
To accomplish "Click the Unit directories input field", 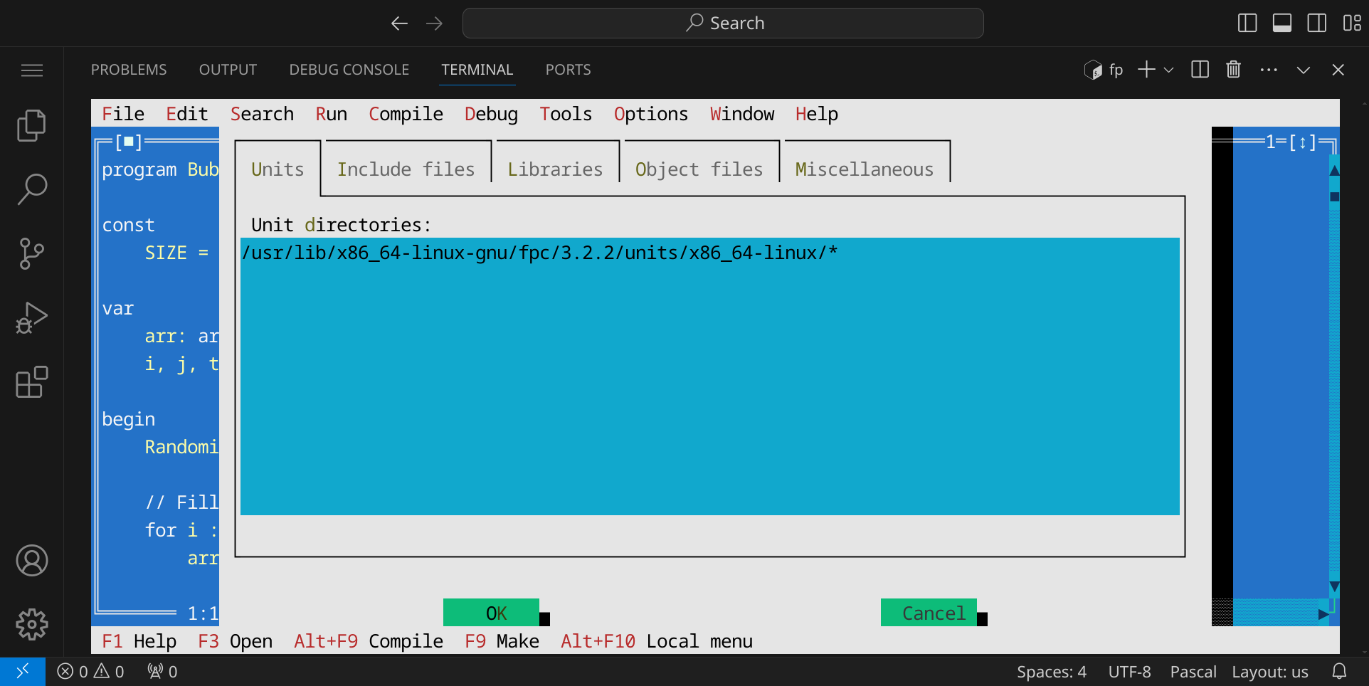I will [709, 376].
